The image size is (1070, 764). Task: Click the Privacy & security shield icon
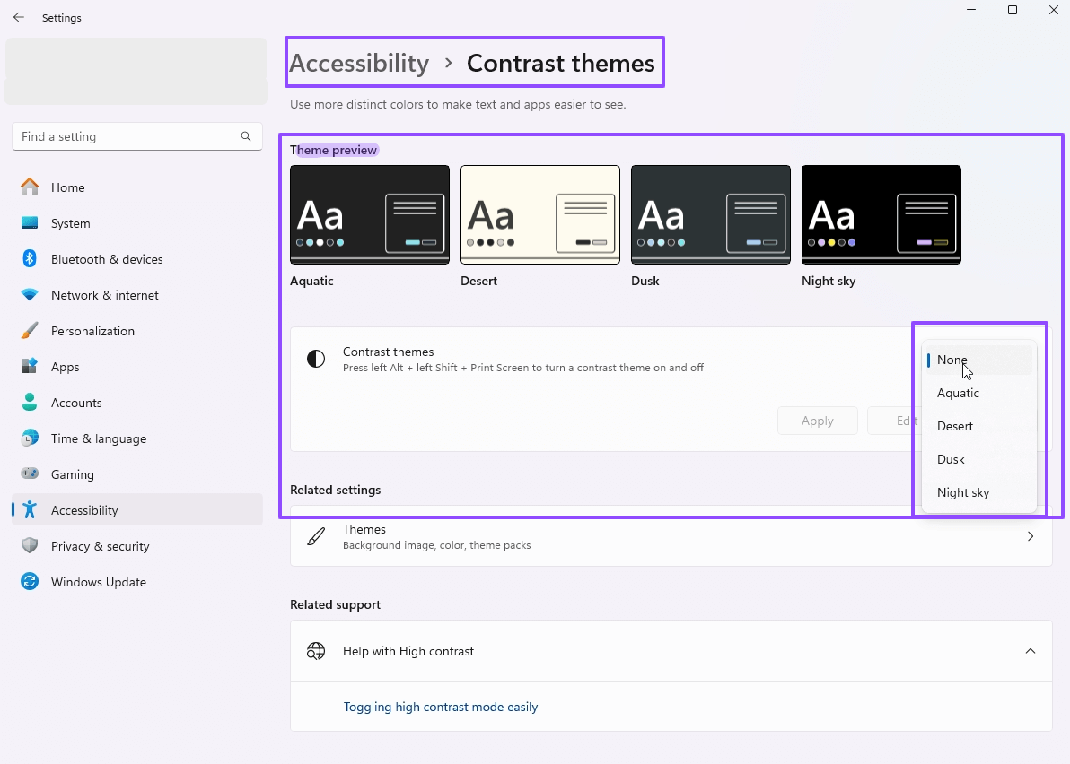(30, 546)
